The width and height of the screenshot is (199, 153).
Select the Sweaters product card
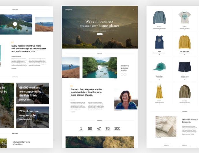pyautogui.click(x=159, y=20)
